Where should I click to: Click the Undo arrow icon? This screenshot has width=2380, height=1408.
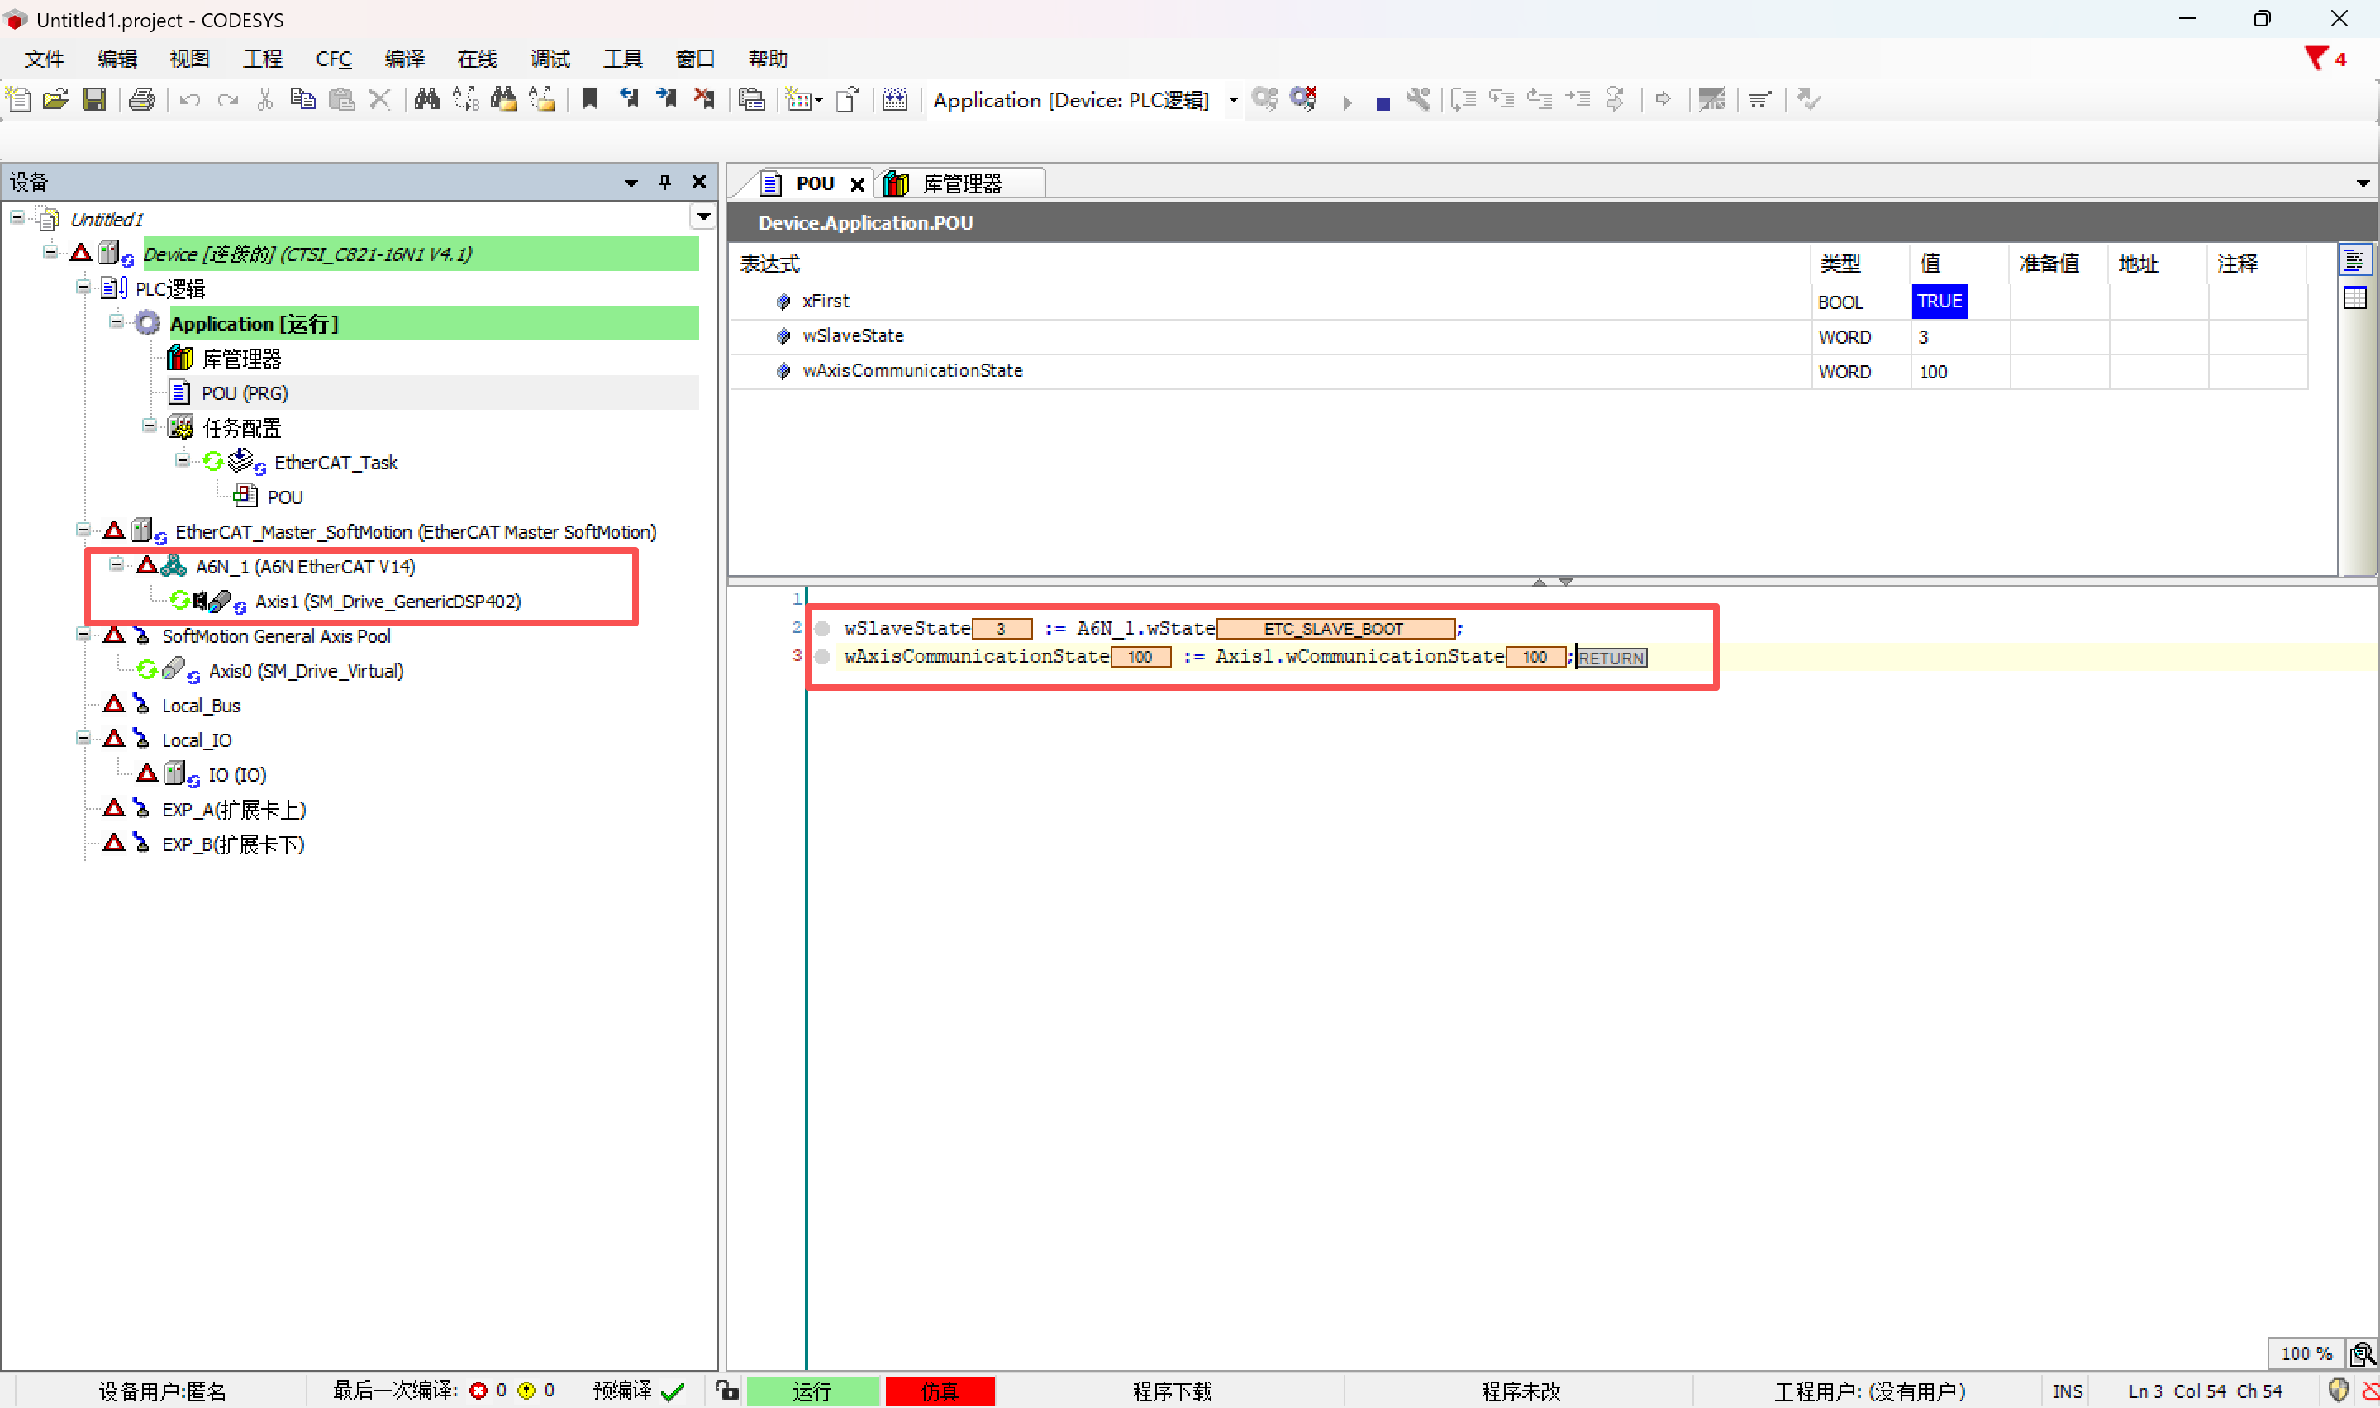190,100
